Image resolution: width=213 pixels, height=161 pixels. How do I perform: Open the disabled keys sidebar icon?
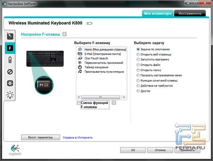(10, 71)
